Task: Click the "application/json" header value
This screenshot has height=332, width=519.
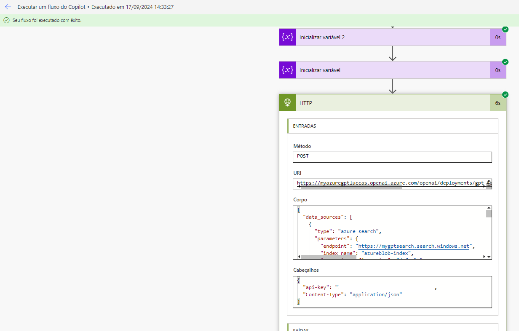Action: click(x=376, y=295)
